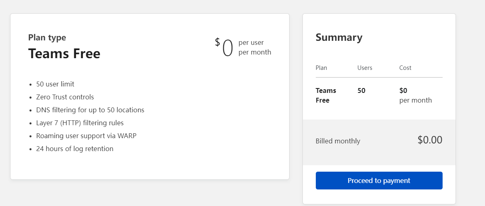Viewport: 485px width, 206px height.
Task: Click the $0.00 billing total
Action: (x=430, y=140)
